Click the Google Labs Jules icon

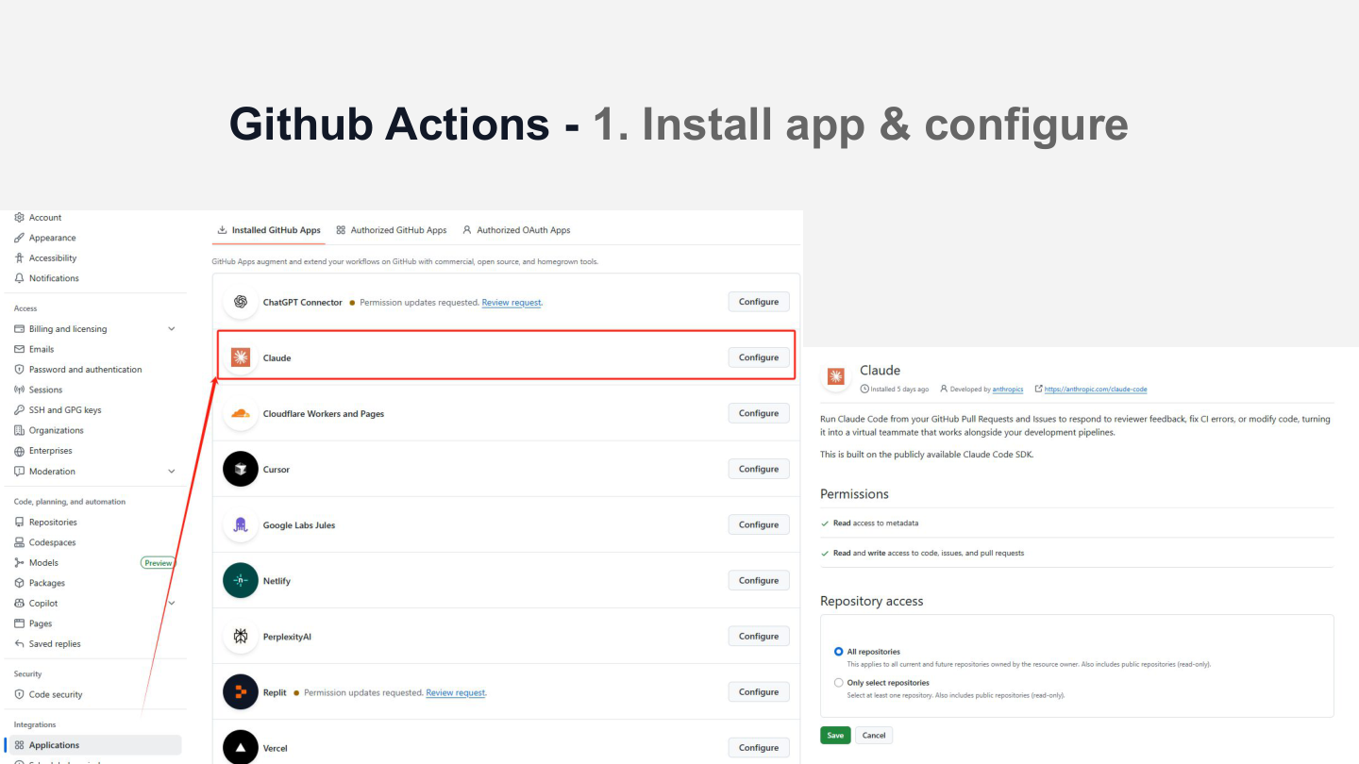click(x=241, y=524)
